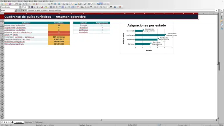The height and width of the screenshot is (126, 224).
Task: Toggle Italic formatting
Action: tap(35, 7)
